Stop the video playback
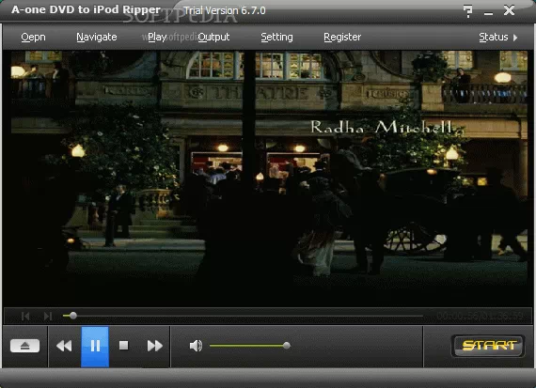Viewport: 536px width, 388px height. pos(124,346)
